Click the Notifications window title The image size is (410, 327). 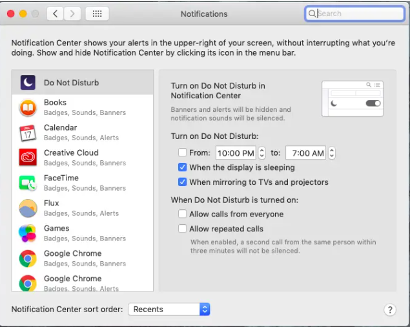204,14
